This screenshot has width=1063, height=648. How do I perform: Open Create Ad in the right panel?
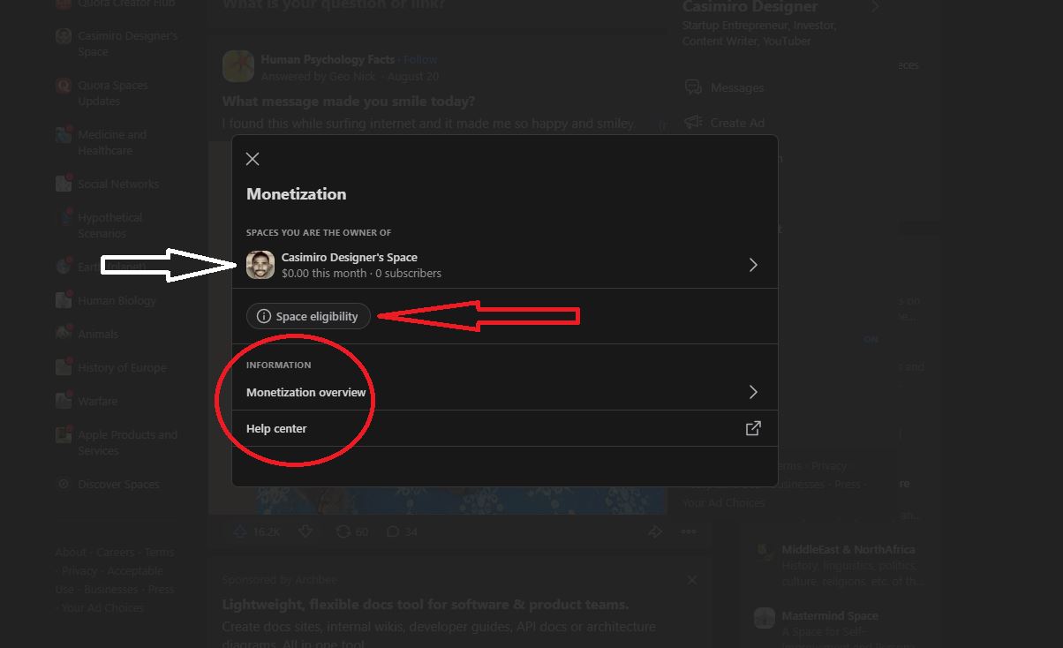point(737,123)
